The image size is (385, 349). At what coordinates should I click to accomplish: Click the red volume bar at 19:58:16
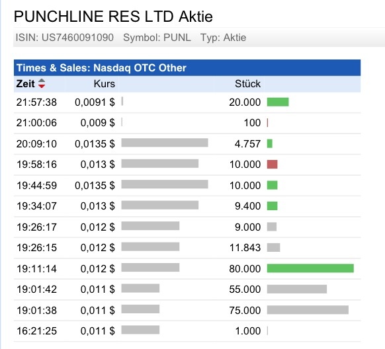click(x=273, y=165)
